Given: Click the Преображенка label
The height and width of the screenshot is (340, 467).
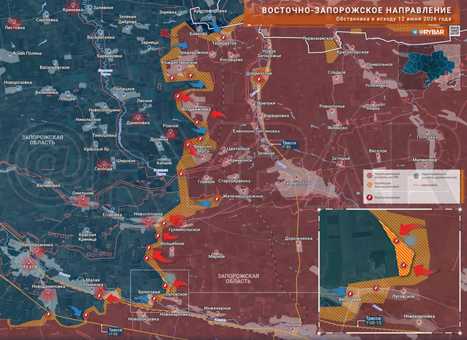Looking at the screenshot, I should 37,245.
